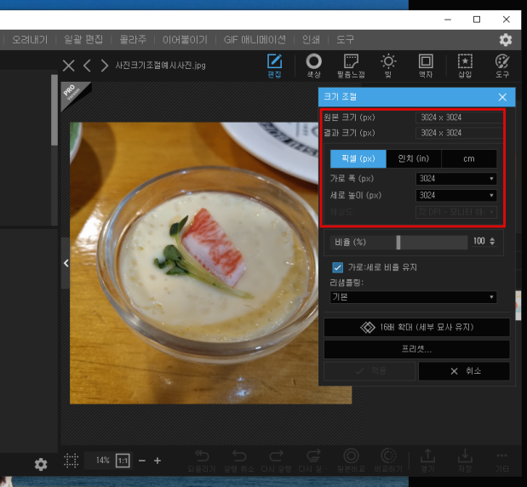Maximize the application window
The height and width of the screenshot is (487, 527).
coord(476,20)
